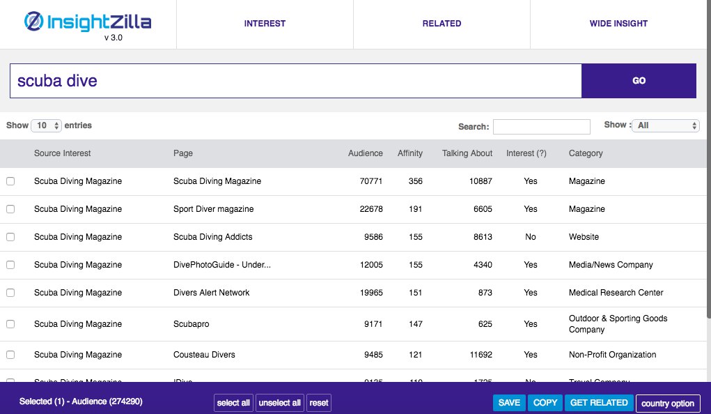Image resolution: width=711 pixels, height=414 pixels.
Task: Click 'Divers Alert Network' page name
Action: click(x=211, y=293)
